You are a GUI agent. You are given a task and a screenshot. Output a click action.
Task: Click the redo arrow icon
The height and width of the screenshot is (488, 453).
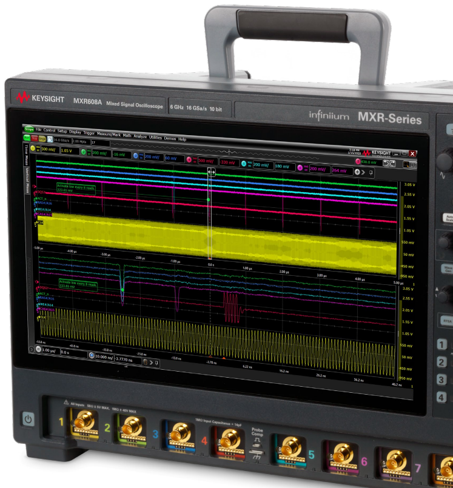392,164
